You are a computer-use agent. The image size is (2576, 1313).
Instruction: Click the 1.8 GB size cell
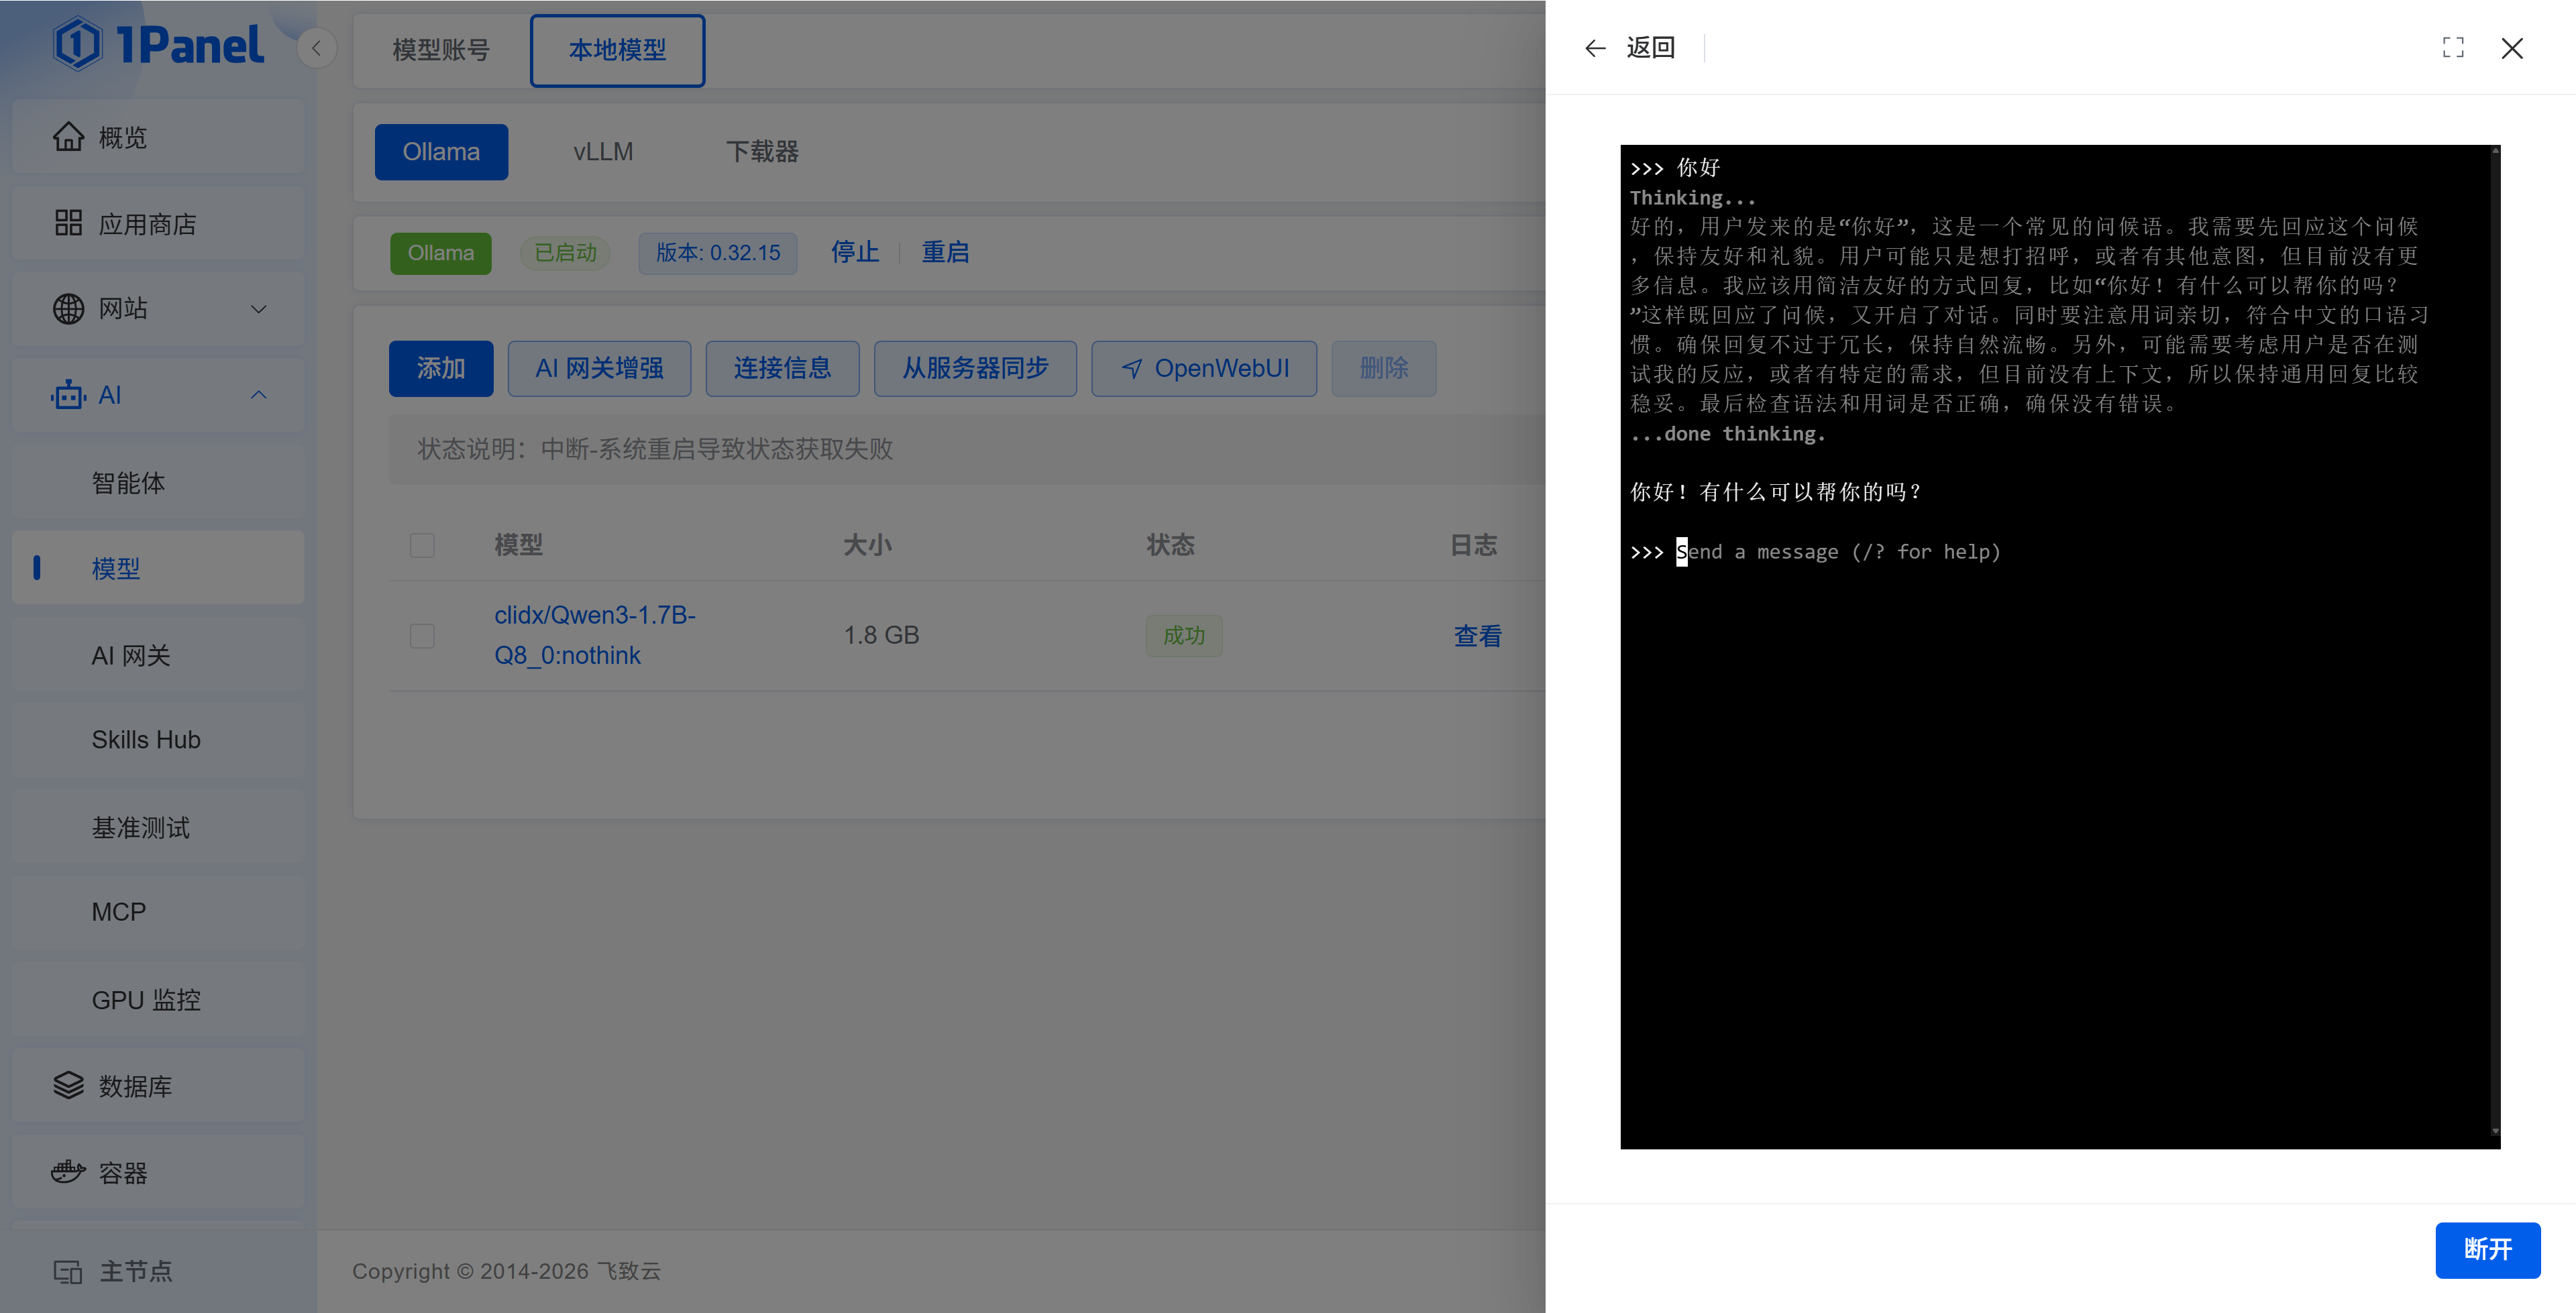881,635
